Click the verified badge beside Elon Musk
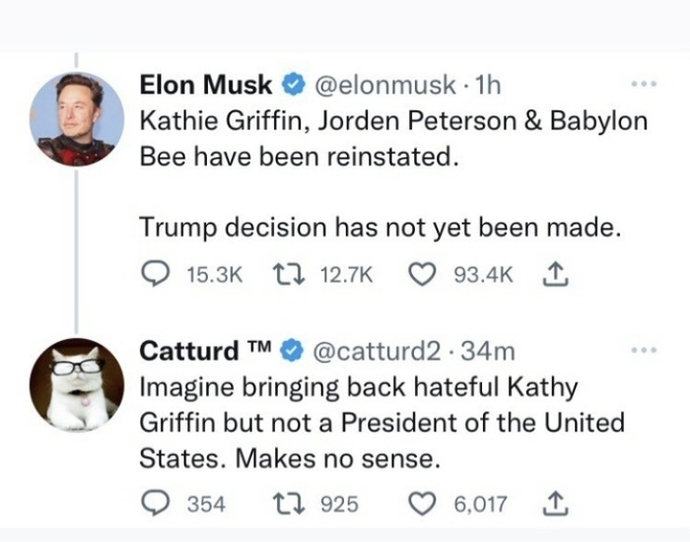Viewport: 690px width, 542px height. coord(293,86)
